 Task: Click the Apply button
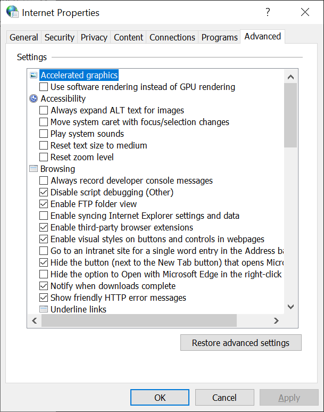(x=289, y=398)
